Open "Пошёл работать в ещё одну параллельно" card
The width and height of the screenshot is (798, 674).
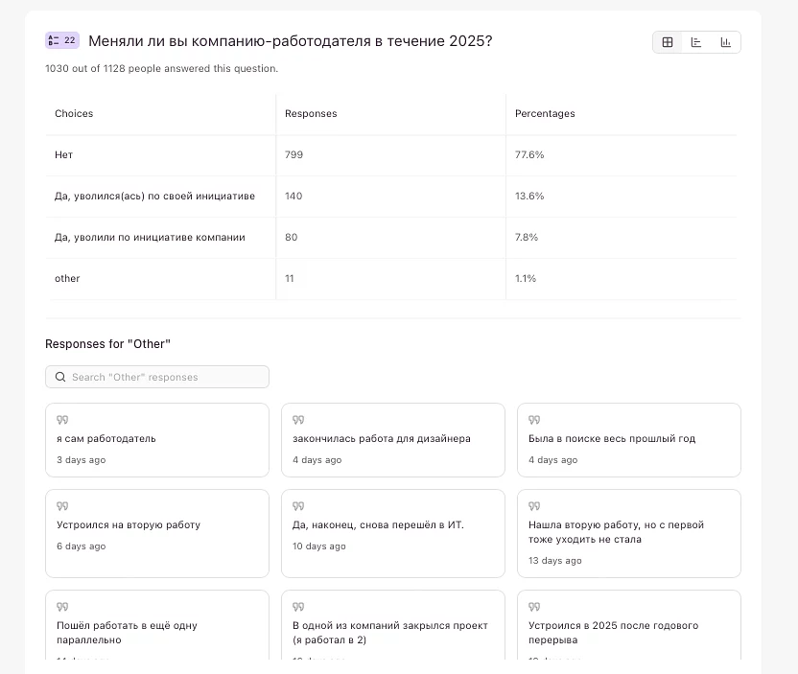pyautogui.click(x=156, y=628)
